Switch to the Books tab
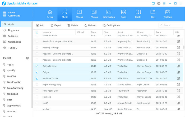Viewport: 185px width, 117px height. click(x=138, y=14)
